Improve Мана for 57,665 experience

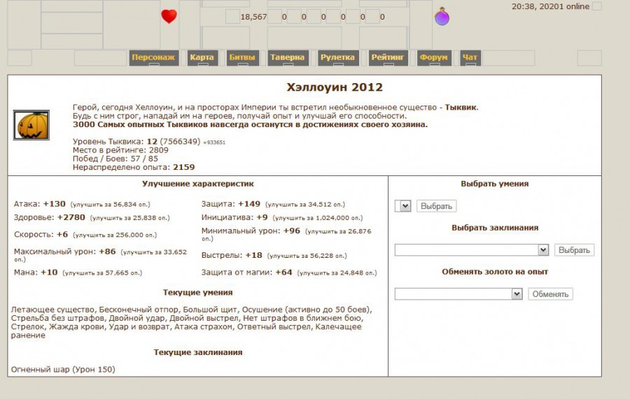coord(102,273)
